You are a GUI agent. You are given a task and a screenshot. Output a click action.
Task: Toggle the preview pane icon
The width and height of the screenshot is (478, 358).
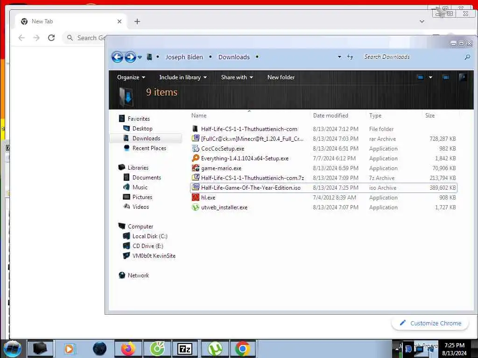(446, 77)
